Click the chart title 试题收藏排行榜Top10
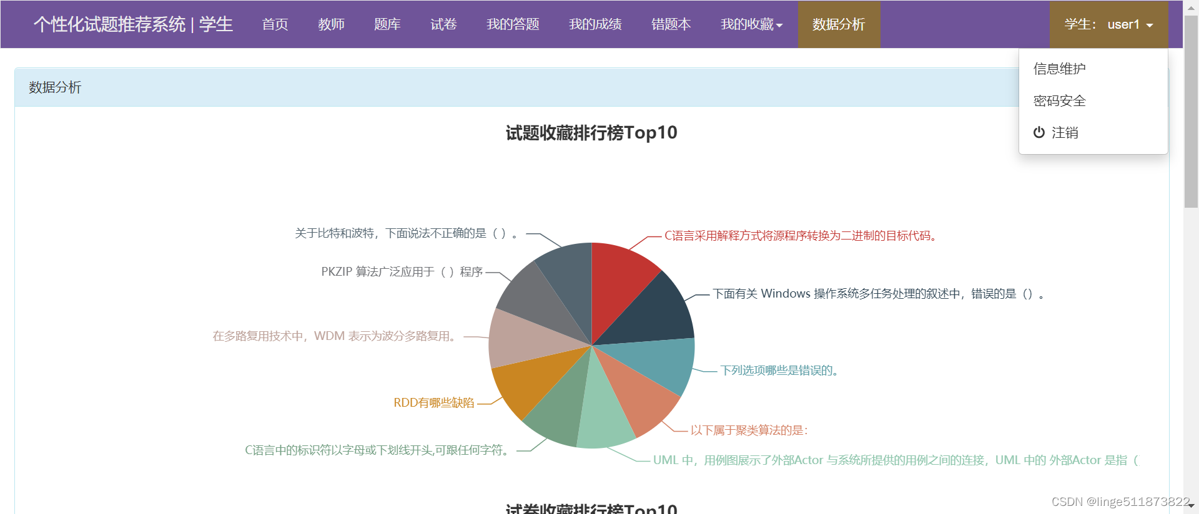 (591, 133)
